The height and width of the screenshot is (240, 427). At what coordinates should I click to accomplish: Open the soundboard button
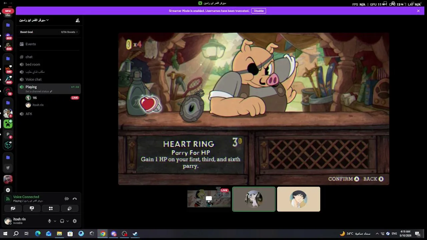69,208
